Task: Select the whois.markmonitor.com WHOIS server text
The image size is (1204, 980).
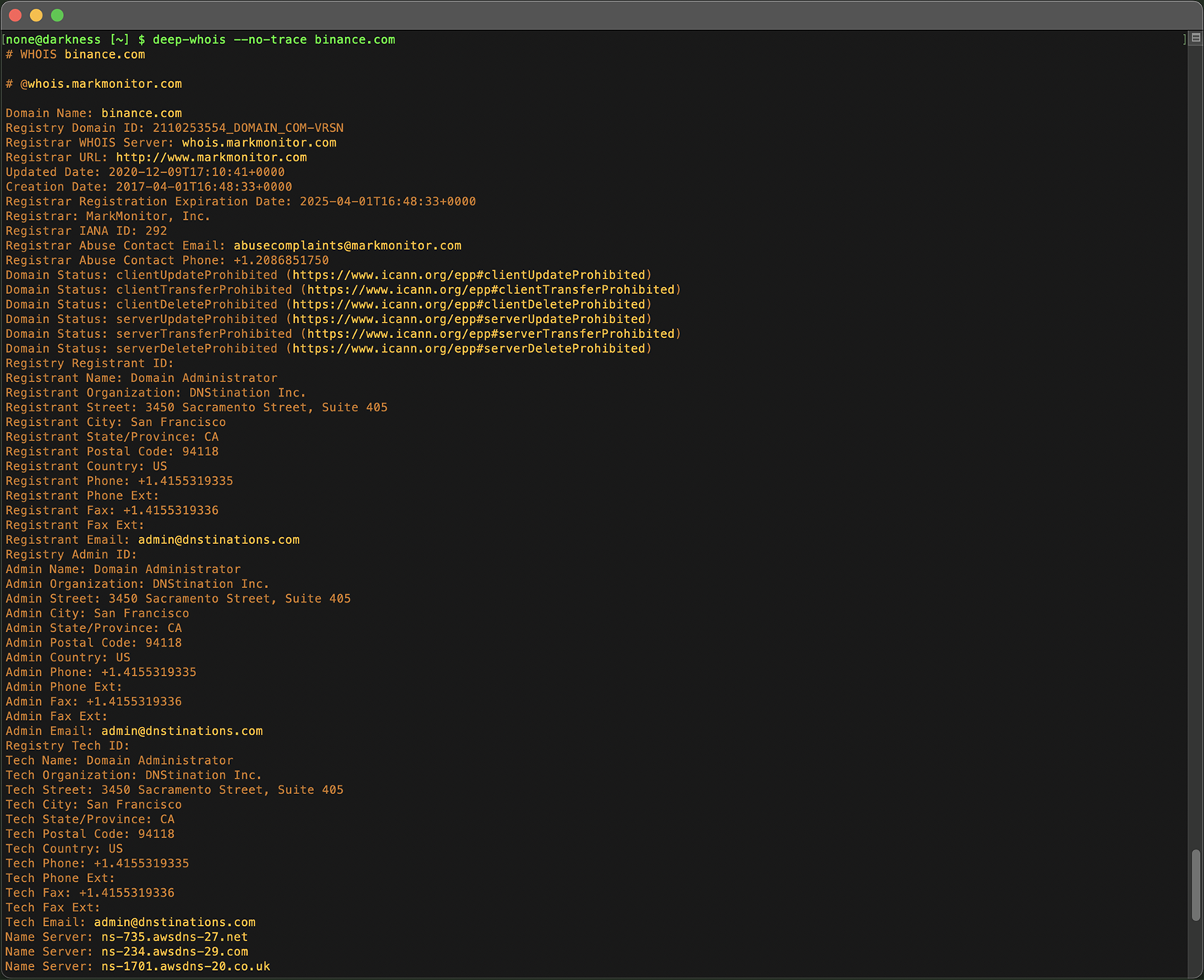Action: (x=258, y=142)
